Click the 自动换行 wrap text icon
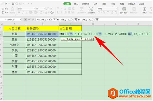This screenshot has height=101, width=153. pyautogui.click(x=91, y=9)
